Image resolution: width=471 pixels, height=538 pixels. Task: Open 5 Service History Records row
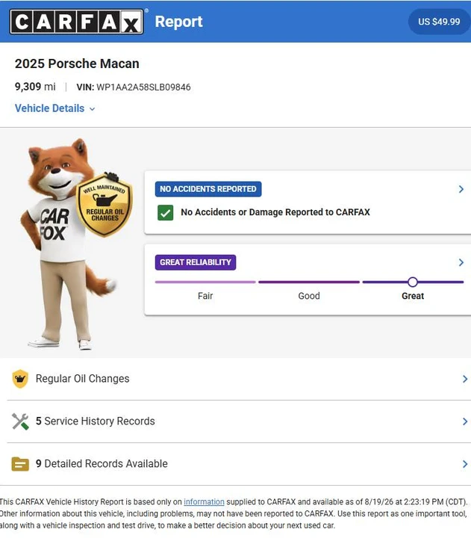pos(239,421)
